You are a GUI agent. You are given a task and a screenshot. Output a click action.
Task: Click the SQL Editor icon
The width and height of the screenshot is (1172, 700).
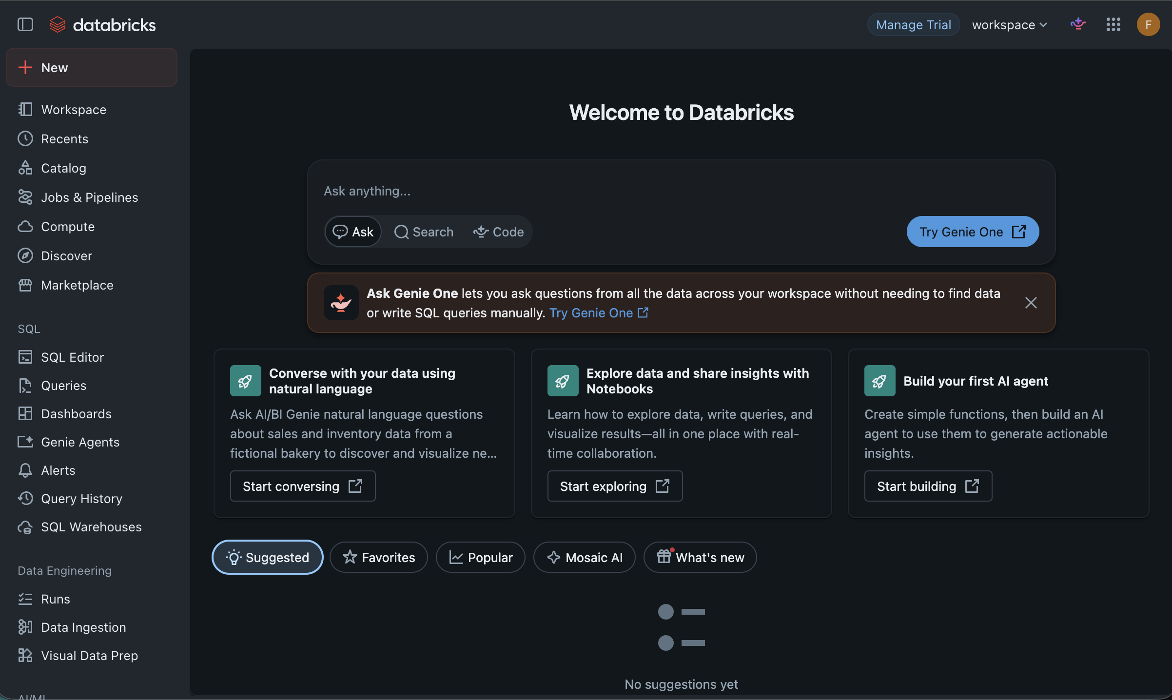(x=25, y=357)
